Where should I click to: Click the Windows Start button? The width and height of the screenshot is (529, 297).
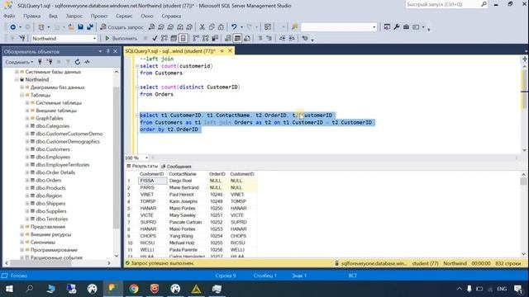pyautogui.click(x=9, y=289)
